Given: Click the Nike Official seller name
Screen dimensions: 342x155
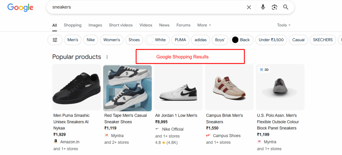Looking at the screenshot, I should coord(173,129).
